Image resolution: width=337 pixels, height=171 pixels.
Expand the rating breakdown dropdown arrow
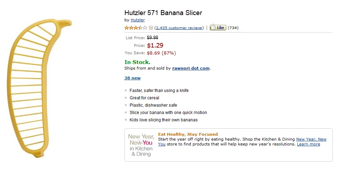[151, 28]
